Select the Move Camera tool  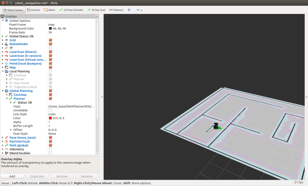[13, 10]
